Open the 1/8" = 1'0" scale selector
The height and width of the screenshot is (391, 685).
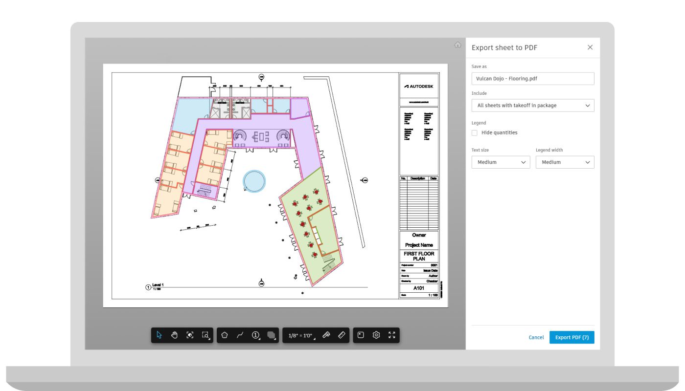coord(300,336)
